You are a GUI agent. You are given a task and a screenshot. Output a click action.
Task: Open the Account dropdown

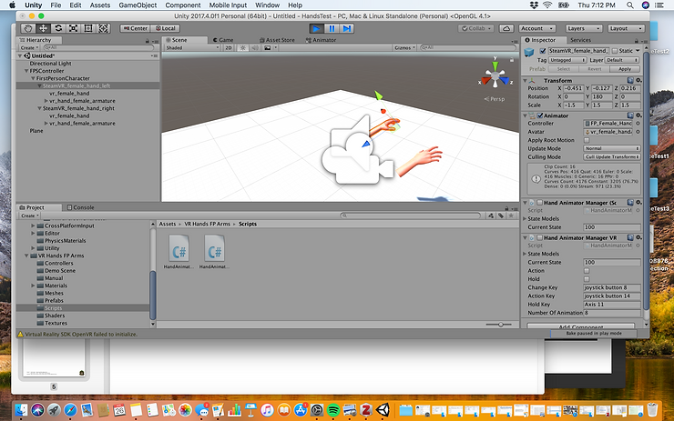537,28
